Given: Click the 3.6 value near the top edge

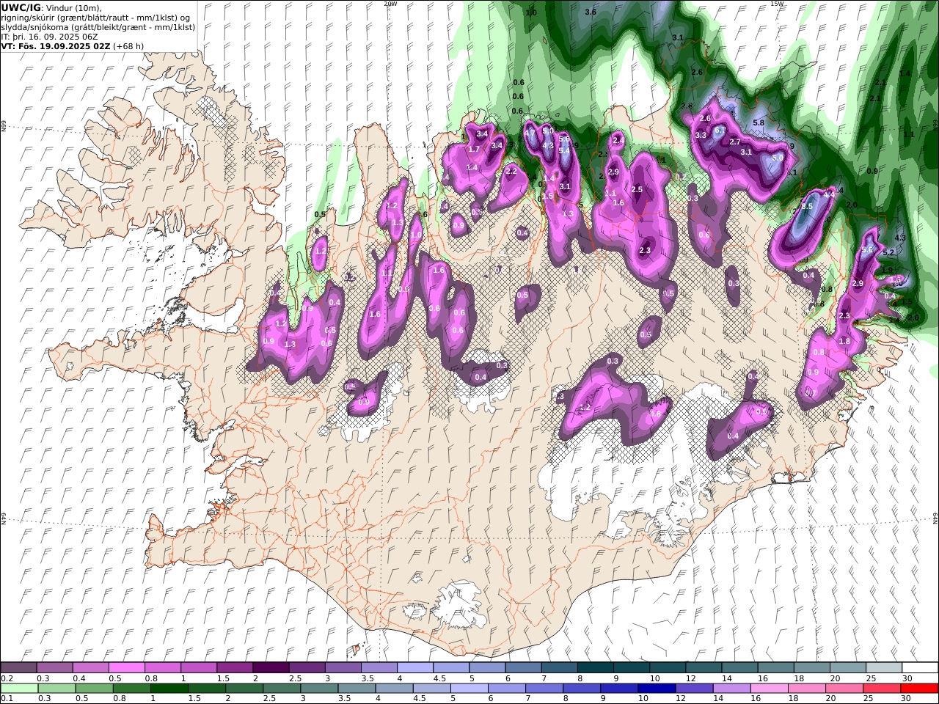Looking at the screenshot, I should 591,12.
